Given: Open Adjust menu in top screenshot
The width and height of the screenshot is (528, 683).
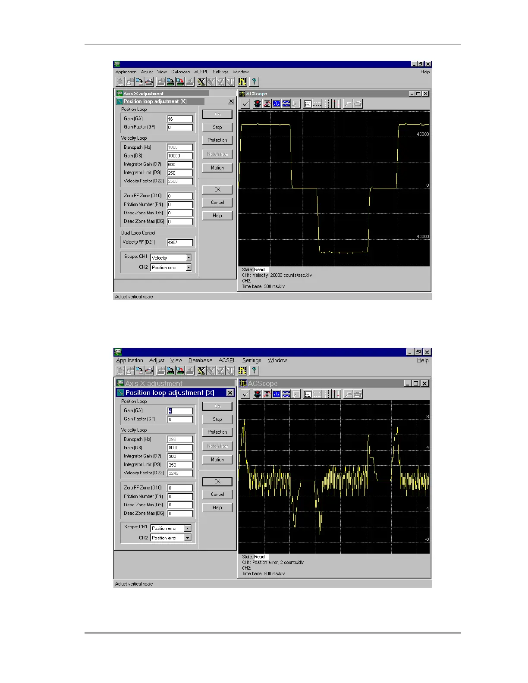Looking at the screenshot, I should (x=147, y=72).
